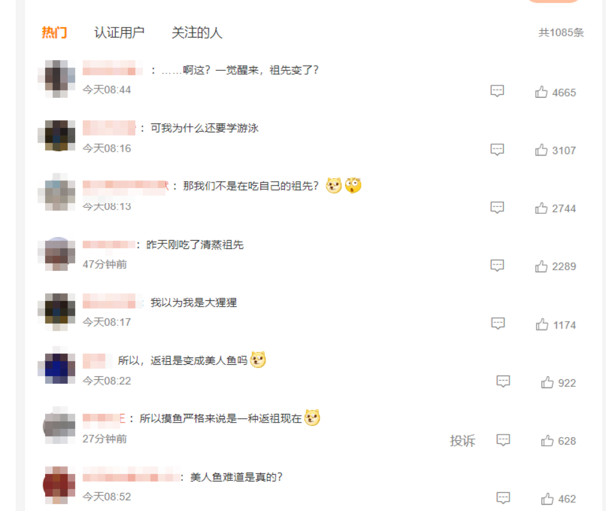Reply icon for first comment posted 08:44
The height and width of the screenshot is (511, 606).
(497, 91)
